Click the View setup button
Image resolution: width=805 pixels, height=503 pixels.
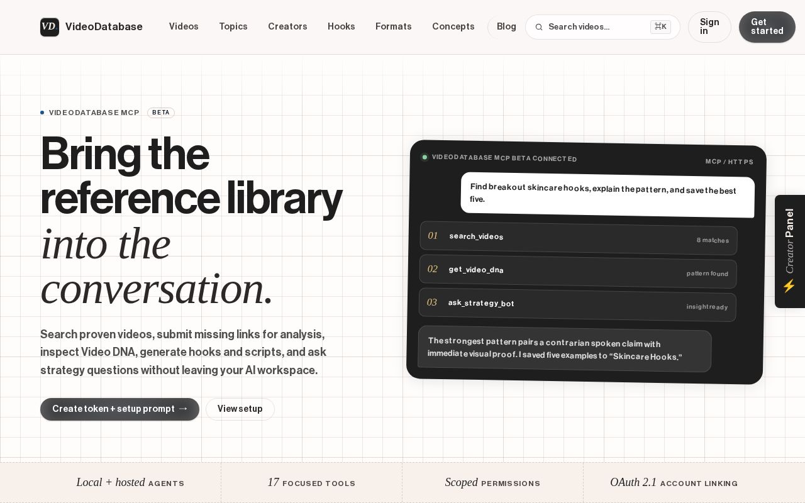tap(240, 409)
